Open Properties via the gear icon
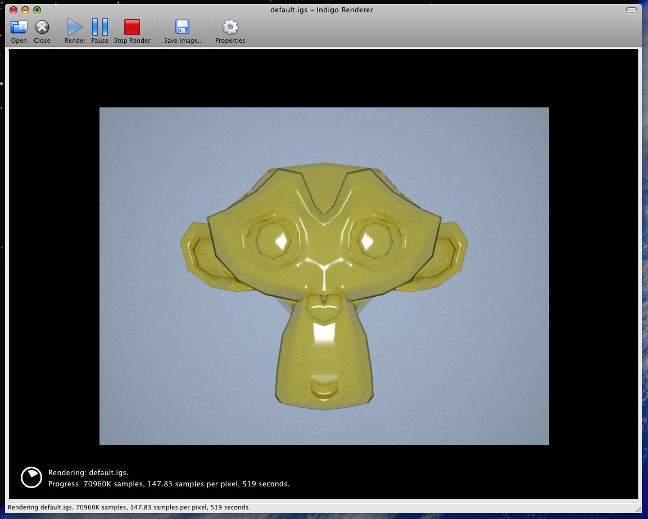The image size is (648, 519). point(230,27)
